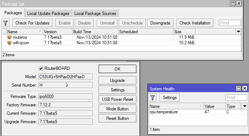Select the routeros package icon
249x136 pixels.
10,37
